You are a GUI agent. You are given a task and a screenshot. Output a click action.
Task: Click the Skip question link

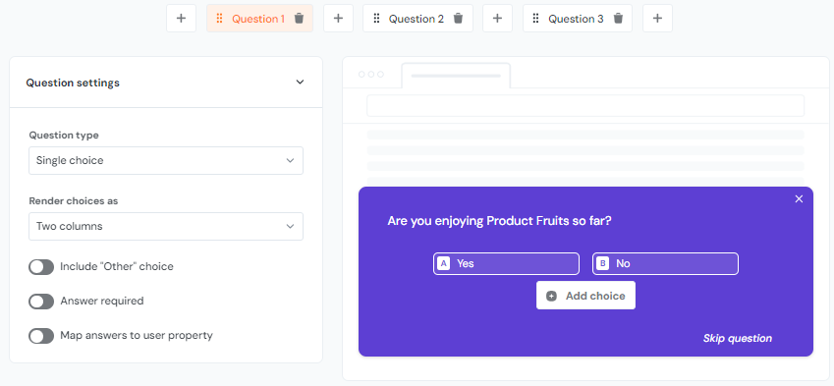(737, 338)
